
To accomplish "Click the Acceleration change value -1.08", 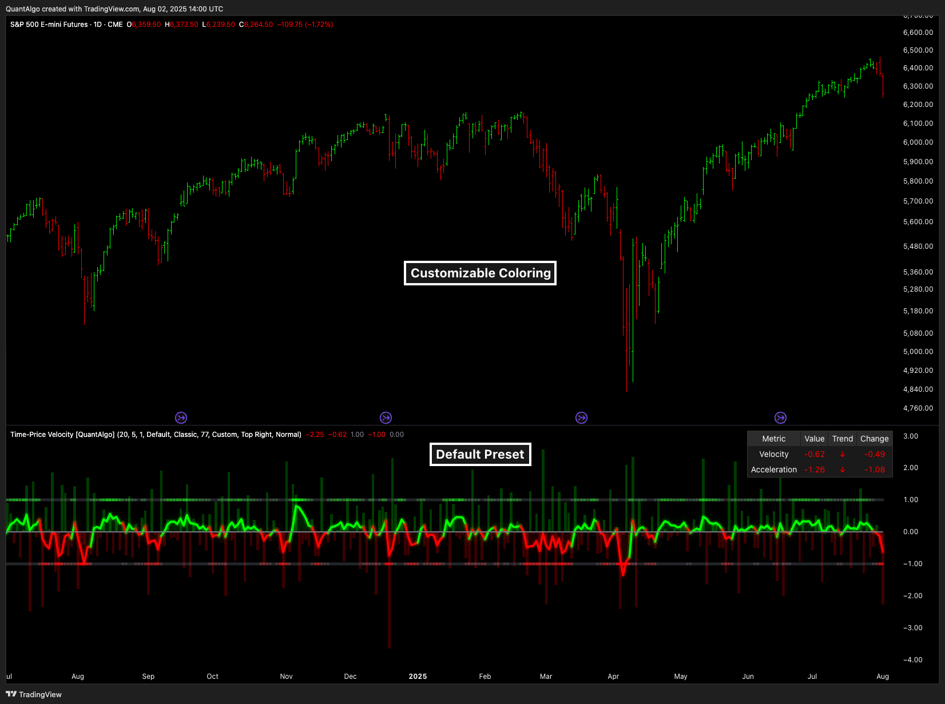I will 875,470.
